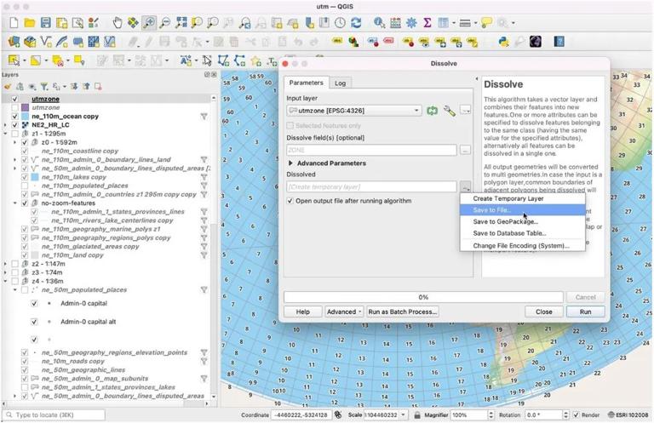Click the layer labeling options icon
Image resolution: width=654 pixels, height=423 pixels.
(x=337, y=41)
